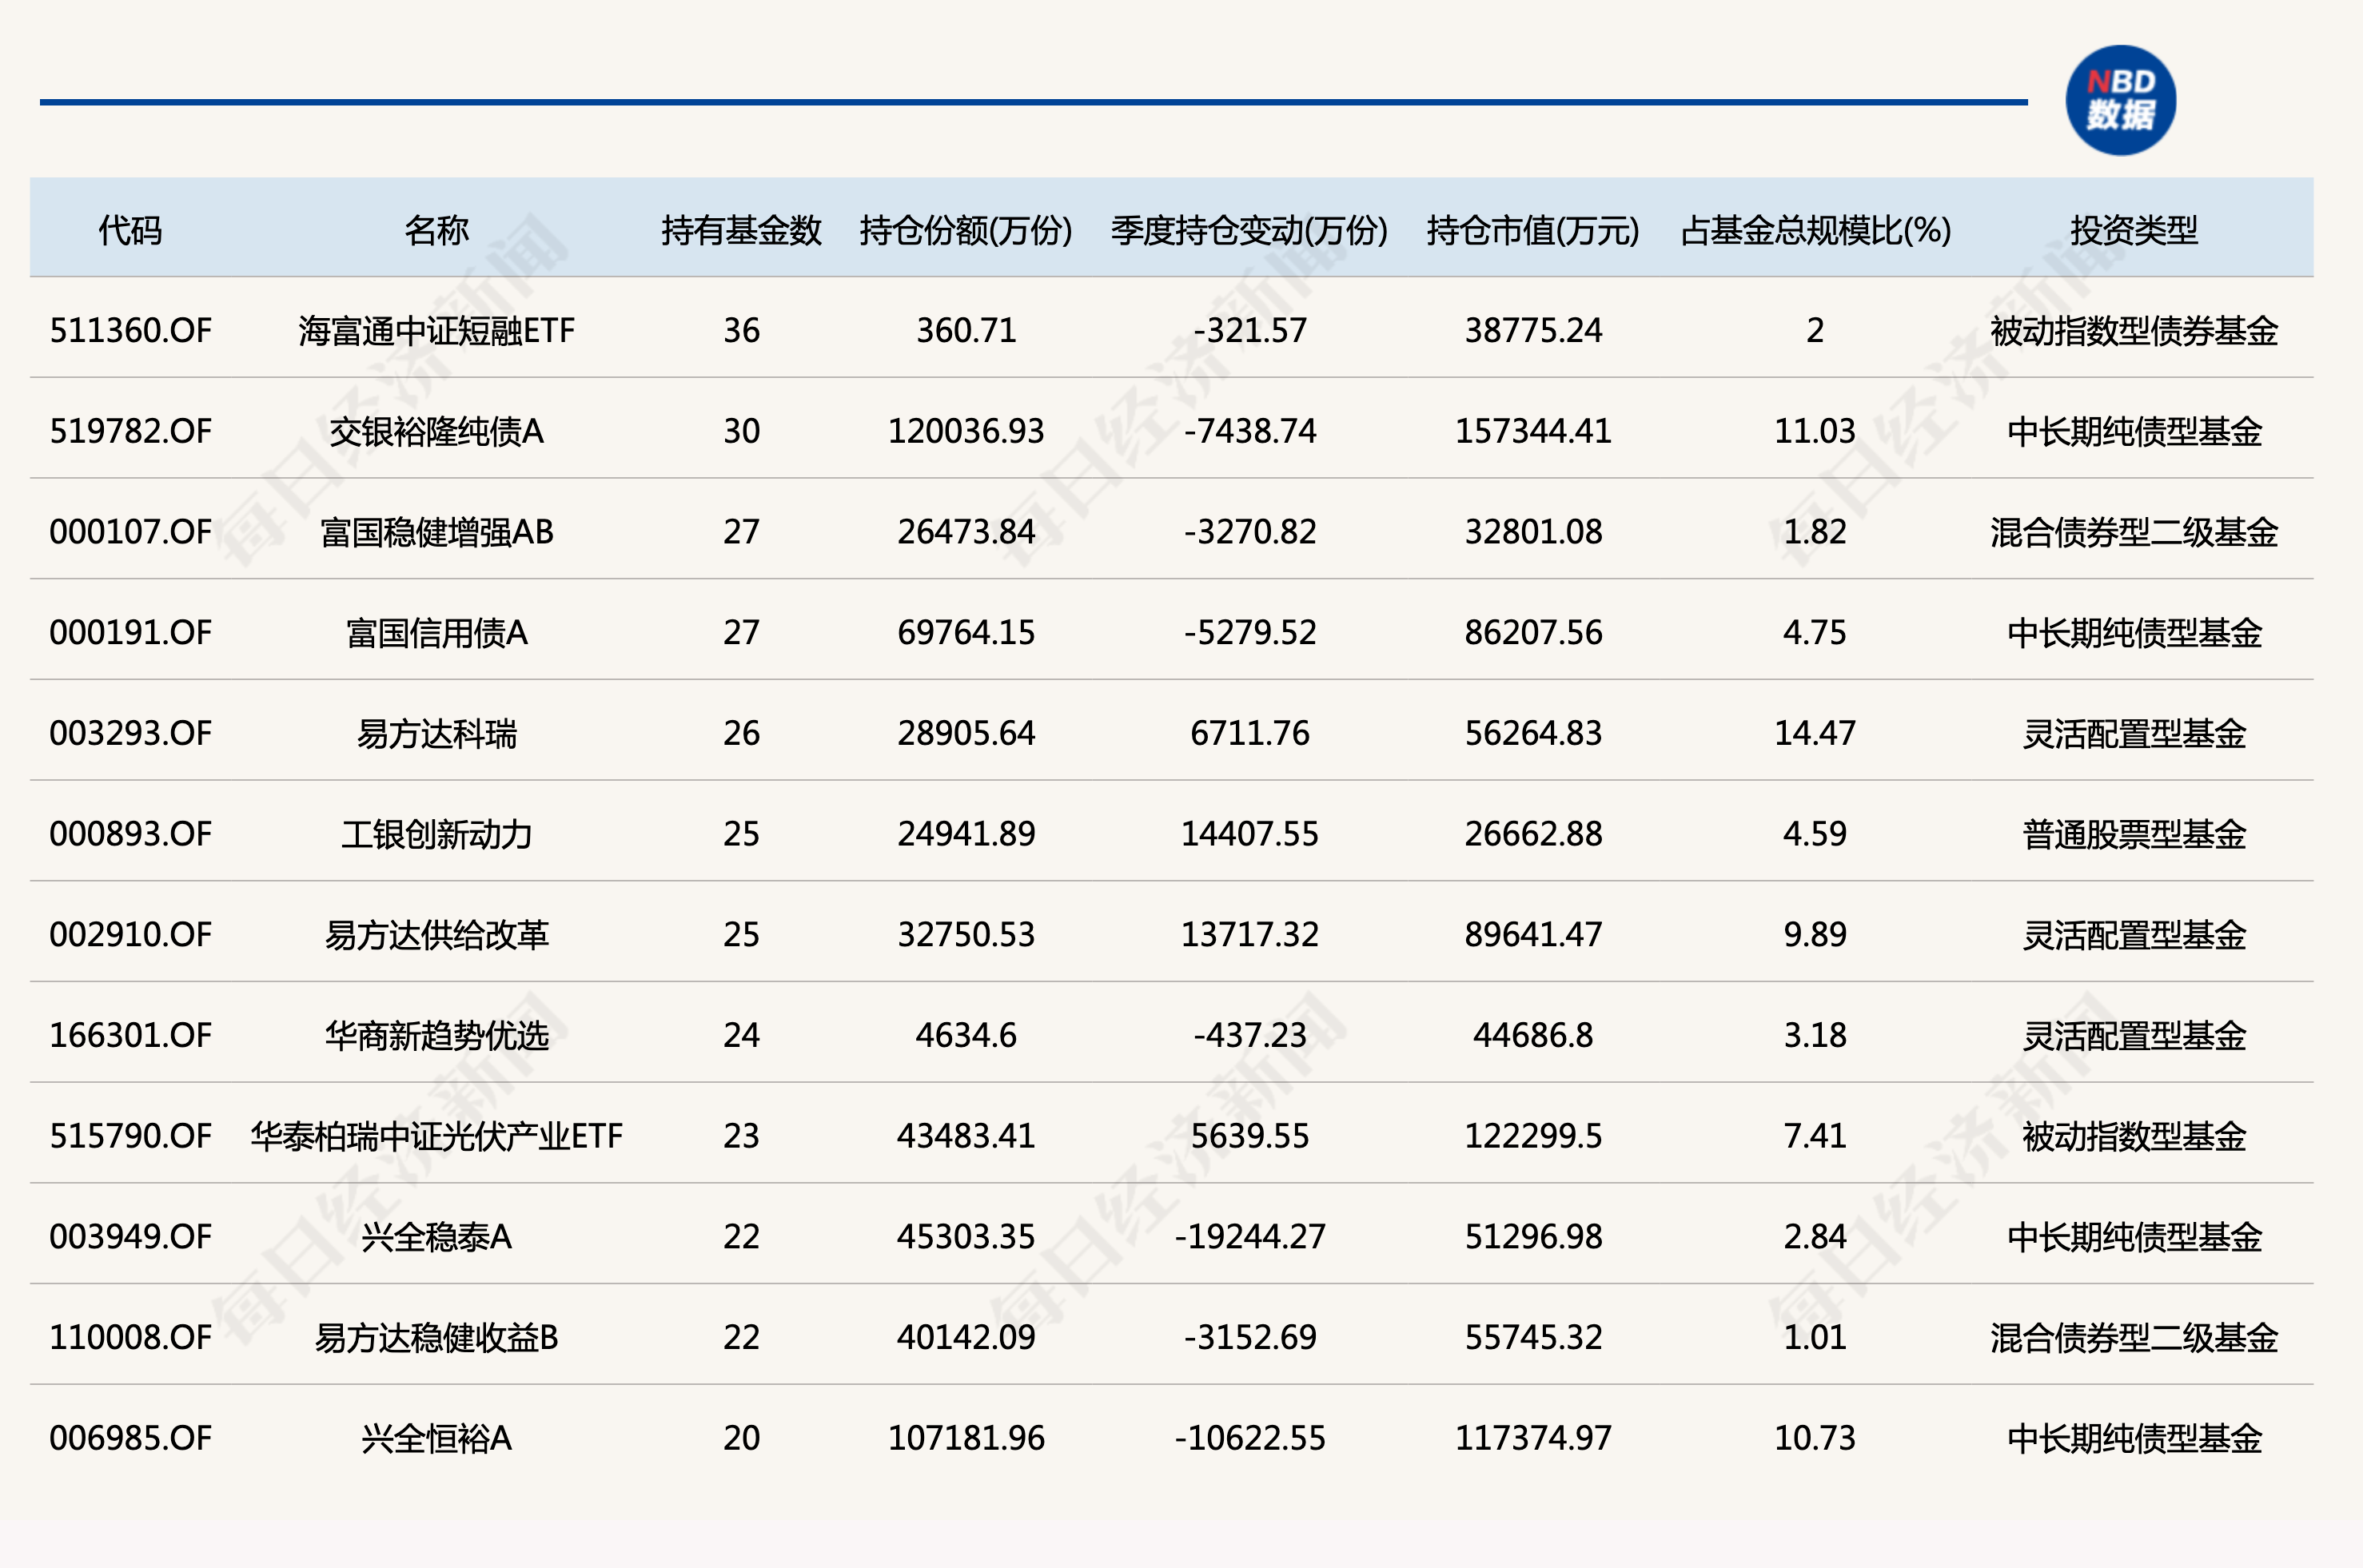Click 普通股票型基金 type cell
This screenshot has width=2363, height=1568.
2134,834
